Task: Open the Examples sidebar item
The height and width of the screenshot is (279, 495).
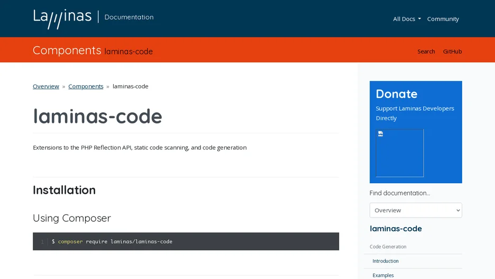Action: [383, 275]
